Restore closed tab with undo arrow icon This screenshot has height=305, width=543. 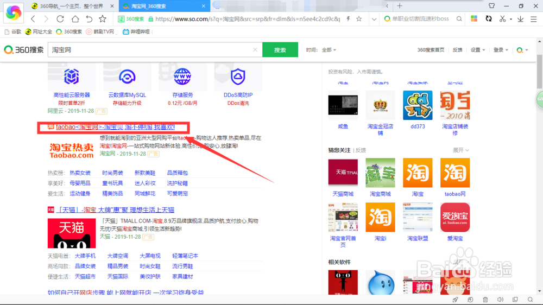click(x=89, y=19)
